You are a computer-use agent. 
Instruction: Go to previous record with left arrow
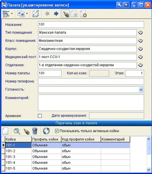click(x=47, y=14)
